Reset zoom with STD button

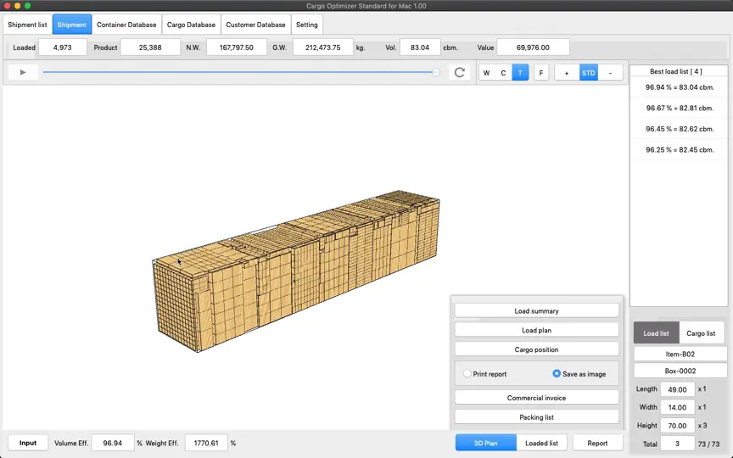click(589, 73)
